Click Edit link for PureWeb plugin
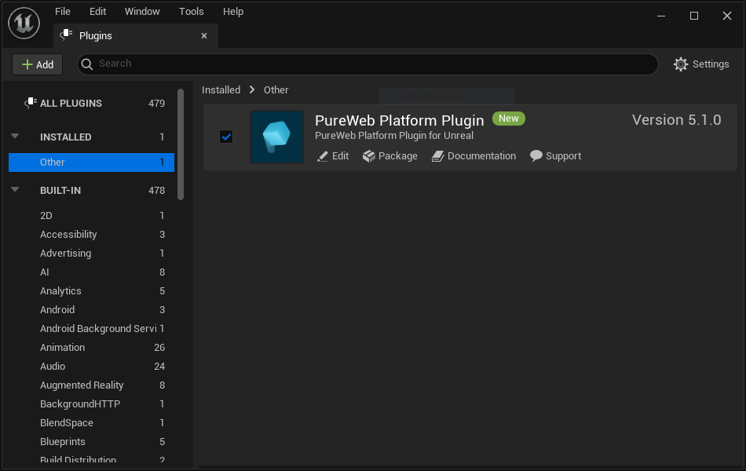Viewport: 746px width, 471px height. pyautogui.click(x=333, y=156)
